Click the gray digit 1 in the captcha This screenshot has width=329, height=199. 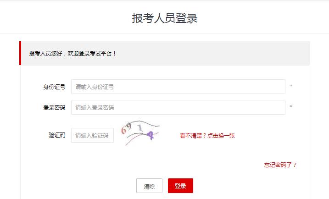pos(140,128)
